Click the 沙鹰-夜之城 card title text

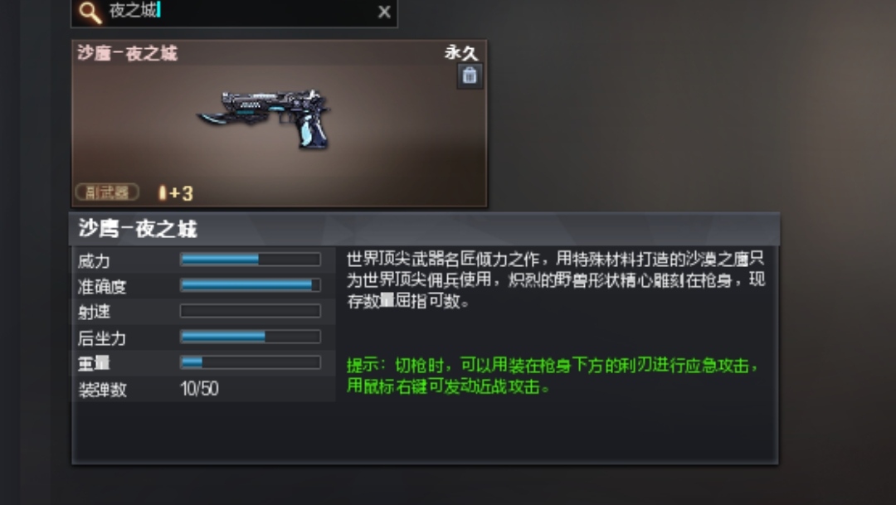128,53
